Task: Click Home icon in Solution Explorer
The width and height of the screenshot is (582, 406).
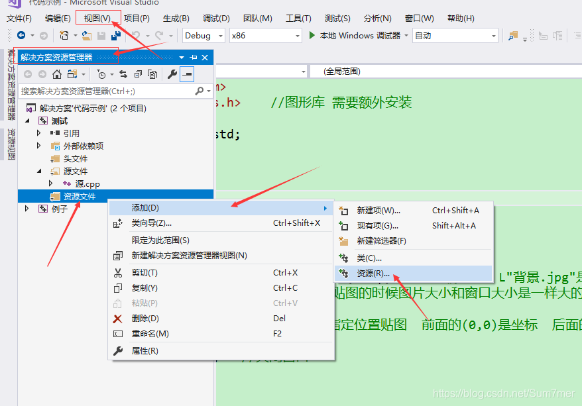Action: 57,74
